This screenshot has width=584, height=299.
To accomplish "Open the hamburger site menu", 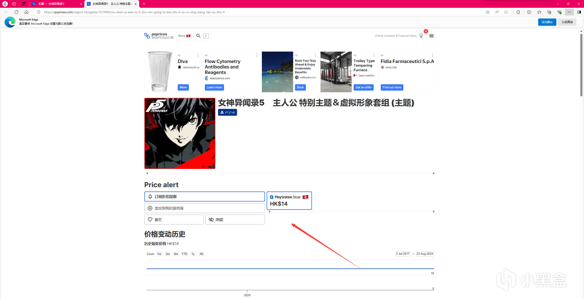I will tap(432, 36).
